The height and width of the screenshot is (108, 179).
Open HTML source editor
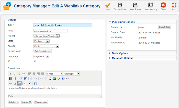(x=68, y=78)
